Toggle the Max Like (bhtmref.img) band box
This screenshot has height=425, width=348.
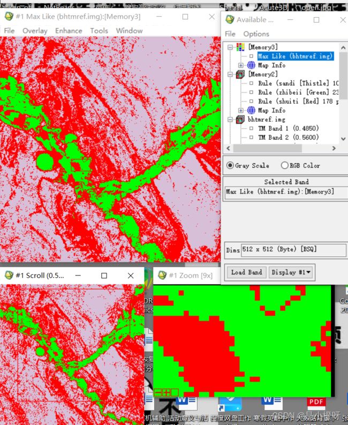click(251, 56)
